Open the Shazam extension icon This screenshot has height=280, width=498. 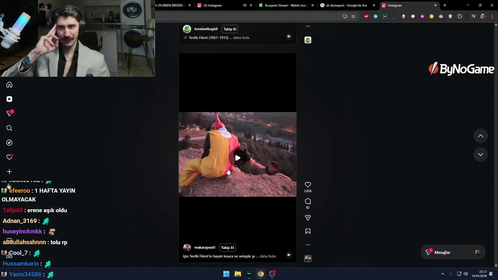coord(375,16)
